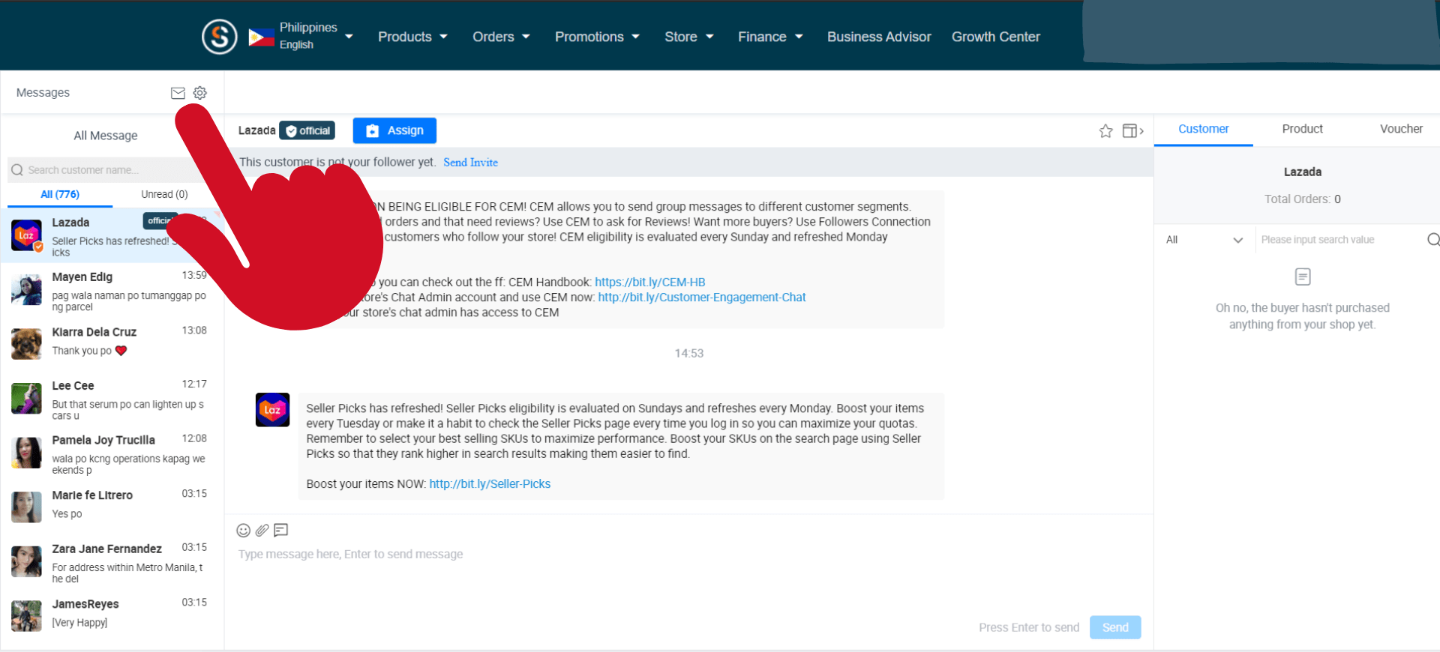This screenshot has height=652, width=1440.
Task: Click the Search customer name field
Action: [105, 170]
